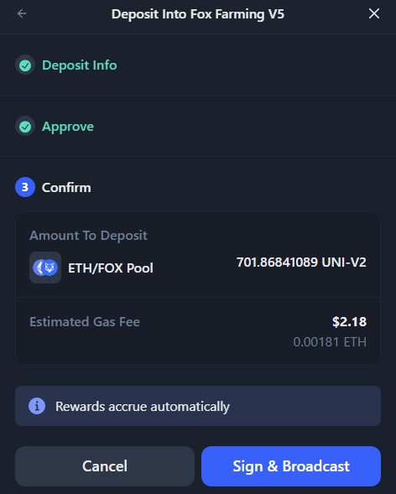Screen dimensions: 396x494
Task: Click the step 3 Confirm badge
Action: pos(25,187)
